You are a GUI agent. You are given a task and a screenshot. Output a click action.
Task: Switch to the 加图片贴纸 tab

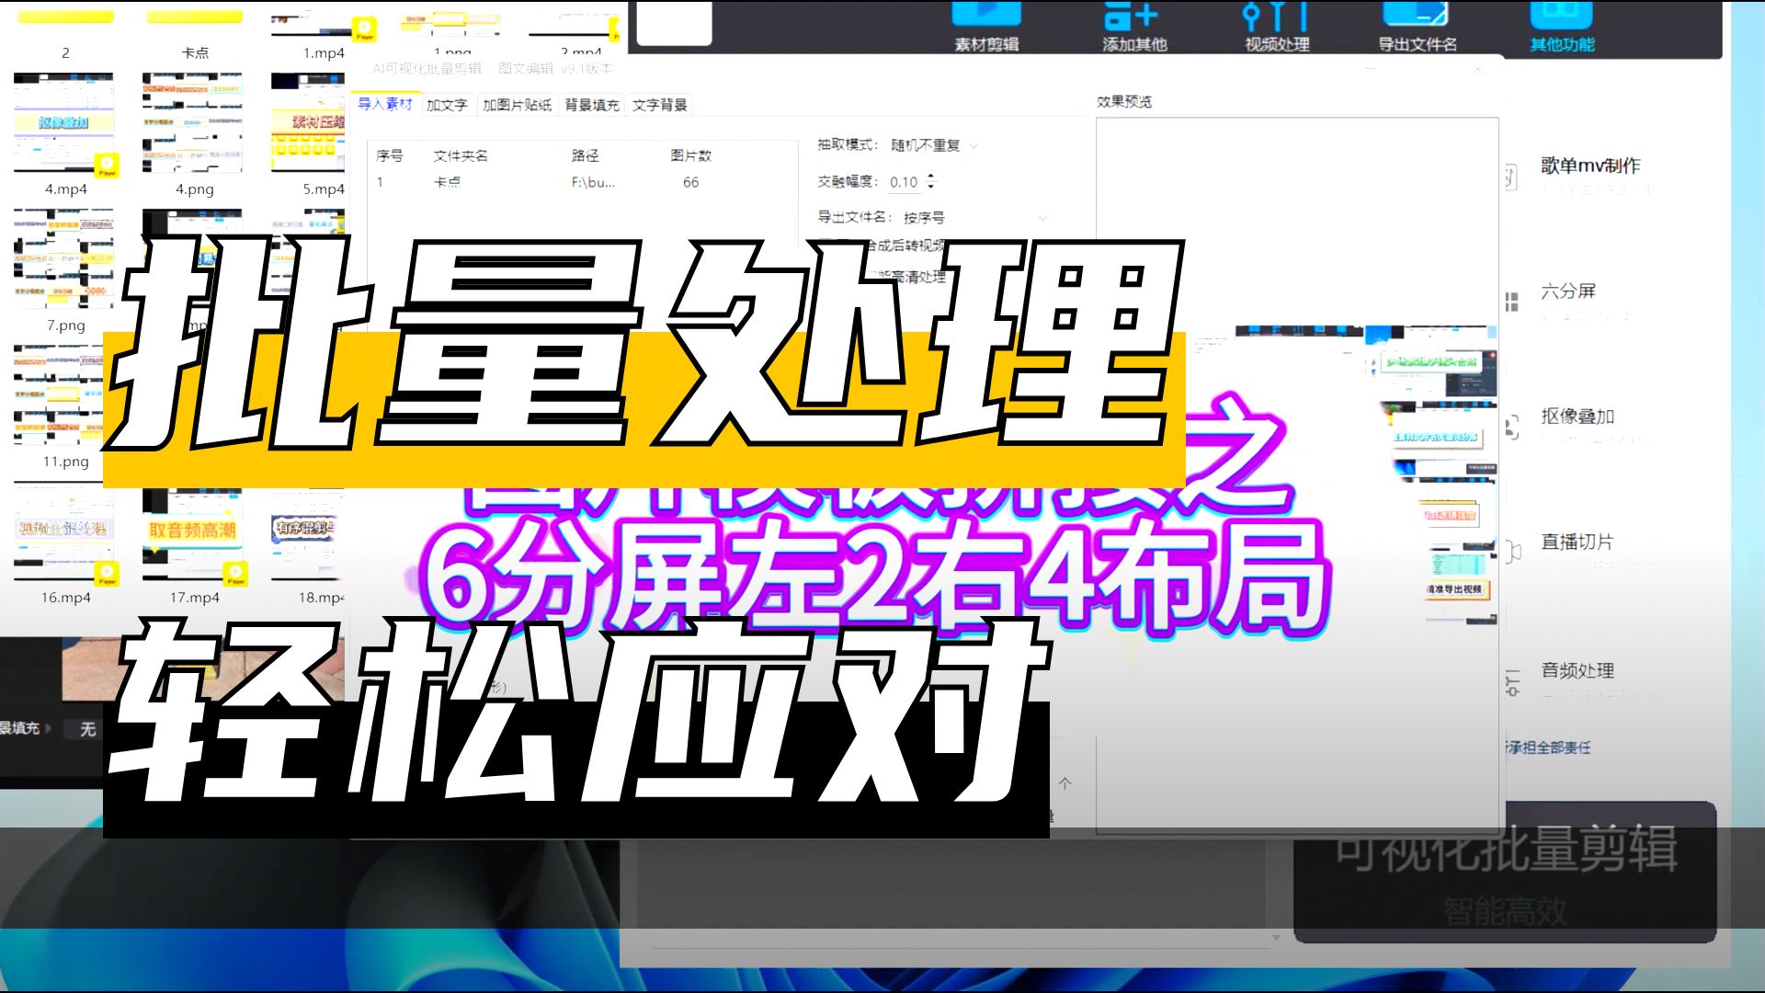pyautogui.click(x=517, y=105)
